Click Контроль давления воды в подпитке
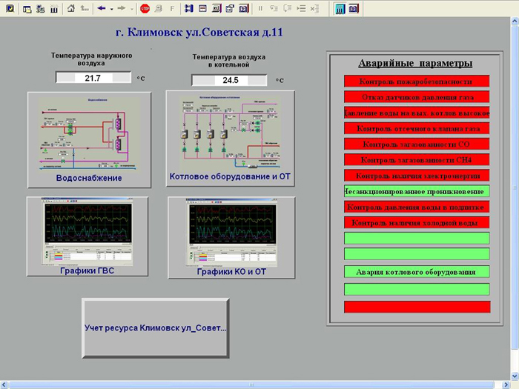 [x=417, y=207]
